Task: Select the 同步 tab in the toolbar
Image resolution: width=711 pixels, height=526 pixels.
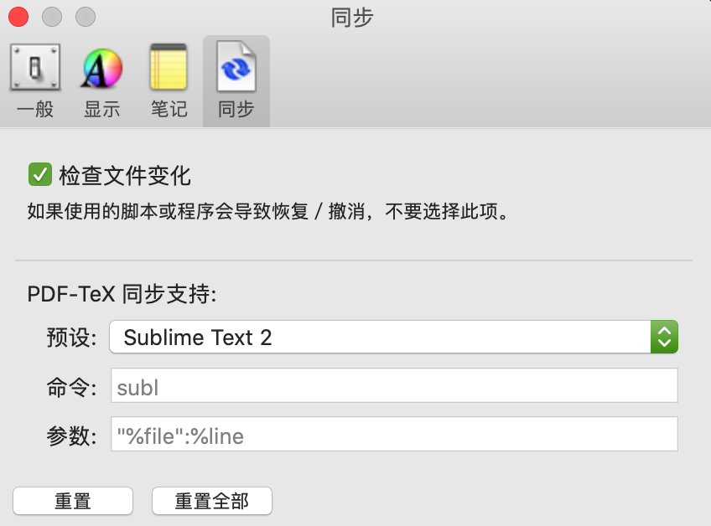Action: pos(236,80)
